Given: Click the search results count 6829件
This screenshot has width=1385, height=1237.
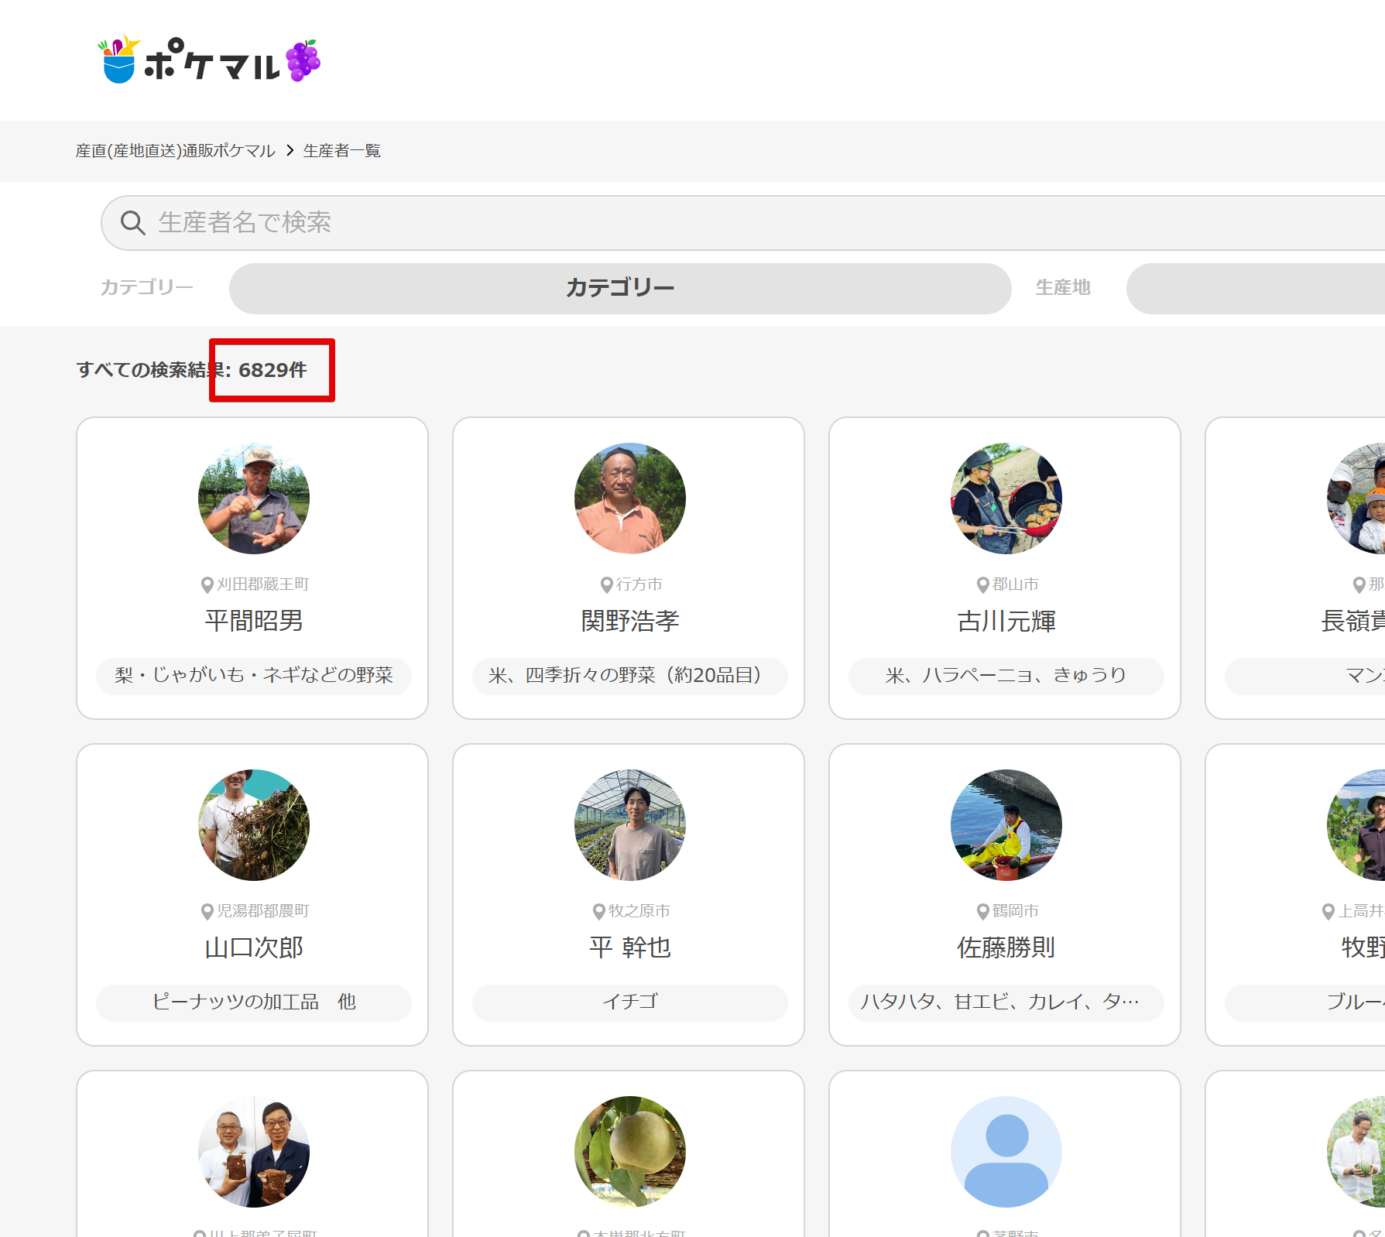Looking at the screenshot, I should [273, 370].
